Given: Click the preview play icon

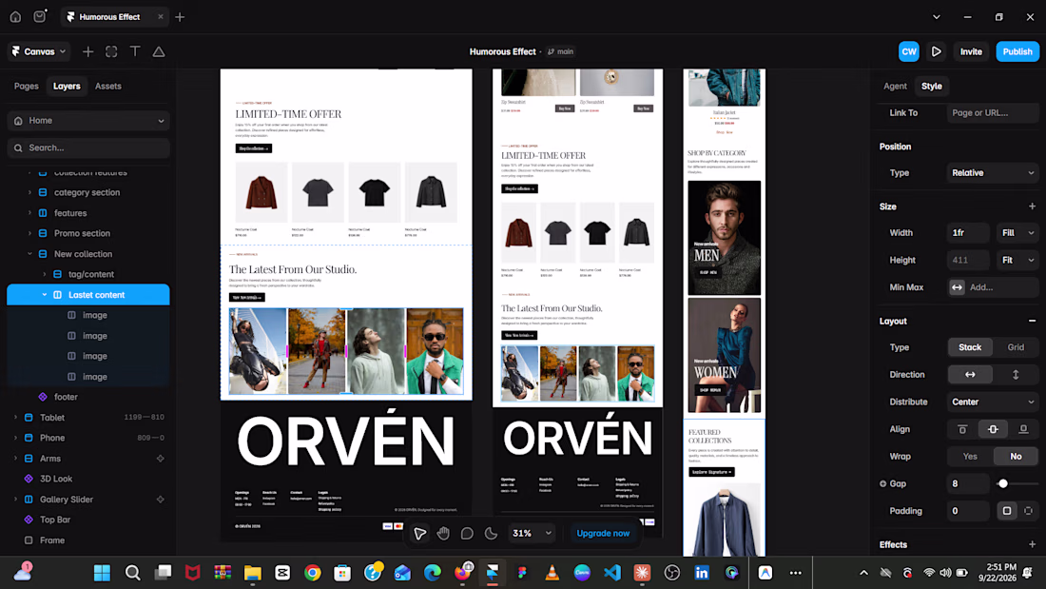Looking at the screenshot, I should (937, 51).
